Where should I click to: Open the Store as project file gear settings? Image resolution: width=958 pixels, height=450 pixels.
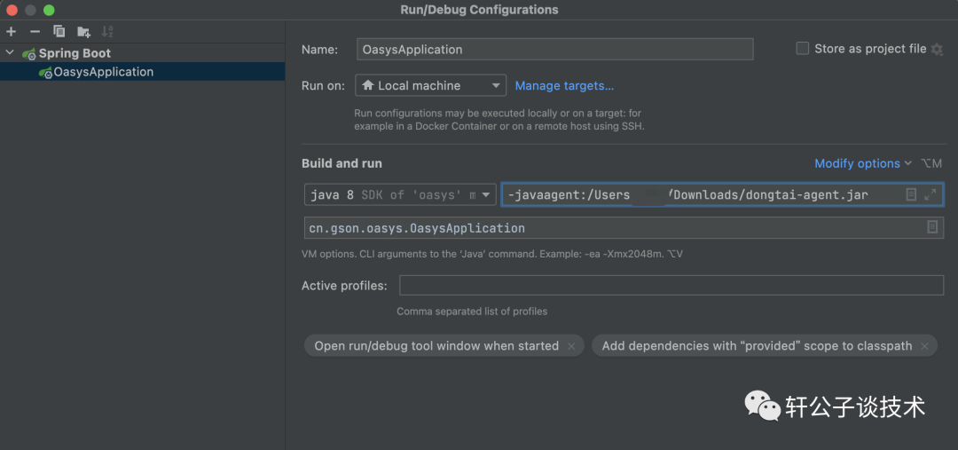[937, 50]
